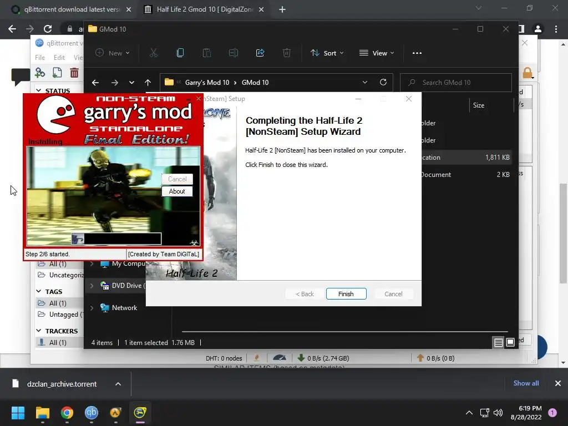The height and width of the screenshot is (426, 568).
Task: Click the Search GMod 10 field
Action: [x=456, y=83]
